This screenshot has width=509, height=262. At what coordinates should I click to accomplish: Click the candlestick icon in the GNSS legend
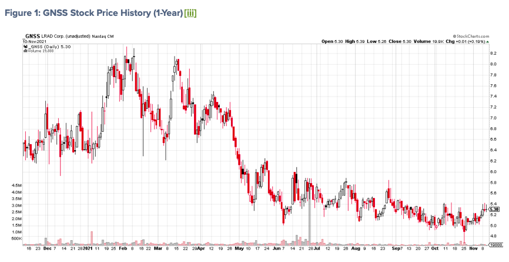point(24,47)
